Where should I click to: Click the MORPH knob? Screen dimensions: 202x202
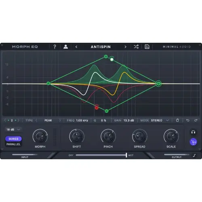[40, 136]
